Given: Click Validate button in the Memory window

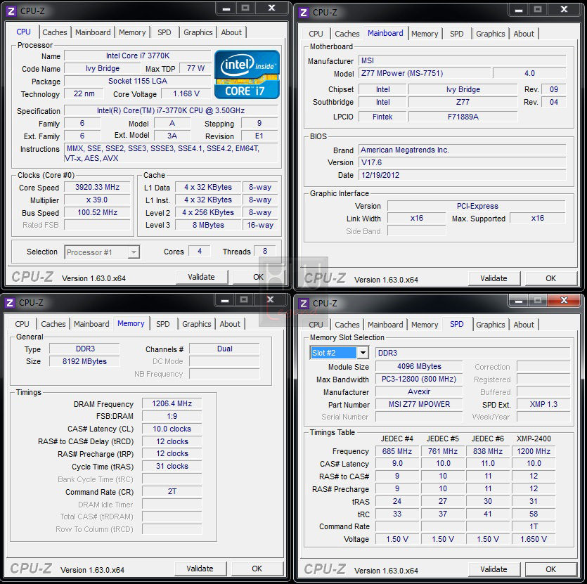Looking at the screenshot, I should click(x=200, y=569).
